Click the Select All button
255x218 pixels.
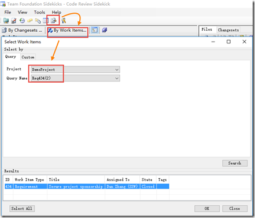[22, 209]
